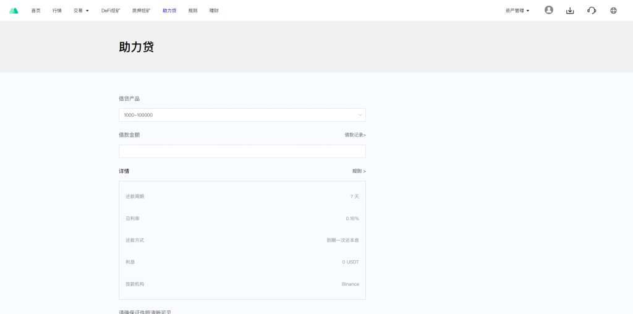The image size is (633, 314).
Task: Select the active 助力贷 tab
Action: pos(169,11)
